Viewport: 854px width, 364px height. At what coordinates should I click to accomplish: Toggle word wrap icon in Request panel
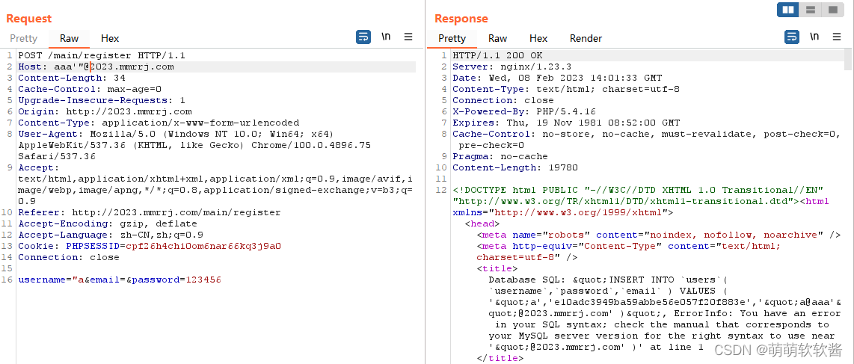[x=363, y=37]
